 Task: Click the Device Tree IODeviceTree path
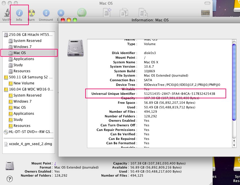[182, 85]
